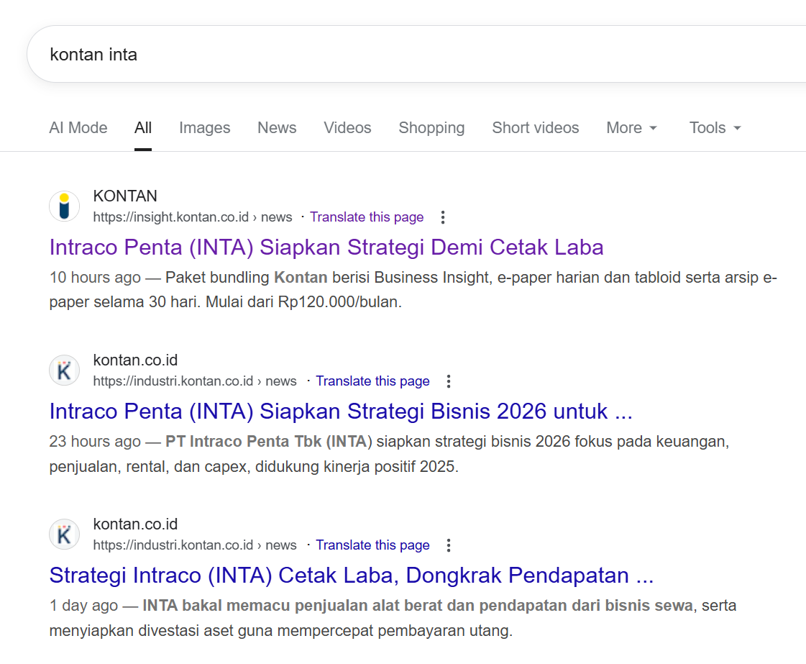The height and width of the screenshot is (664, 806).
Task: Expand the More search filters dropdown
Action: coord(632,127)
